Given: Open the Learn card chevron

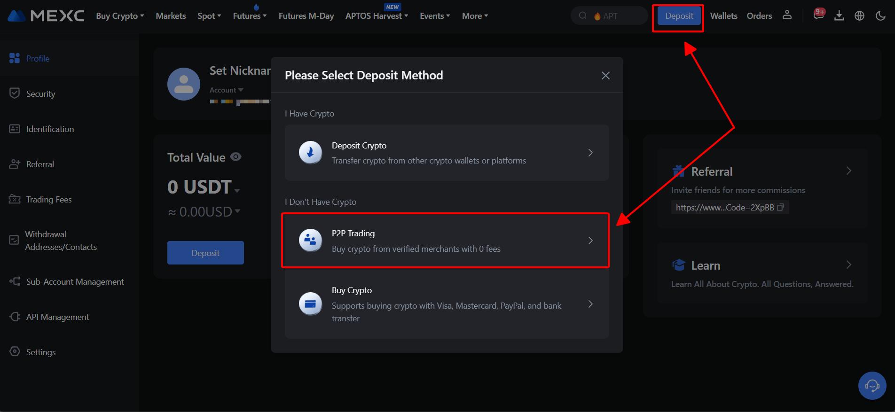Looking at the screenshot, I should (x=848, y=265).
